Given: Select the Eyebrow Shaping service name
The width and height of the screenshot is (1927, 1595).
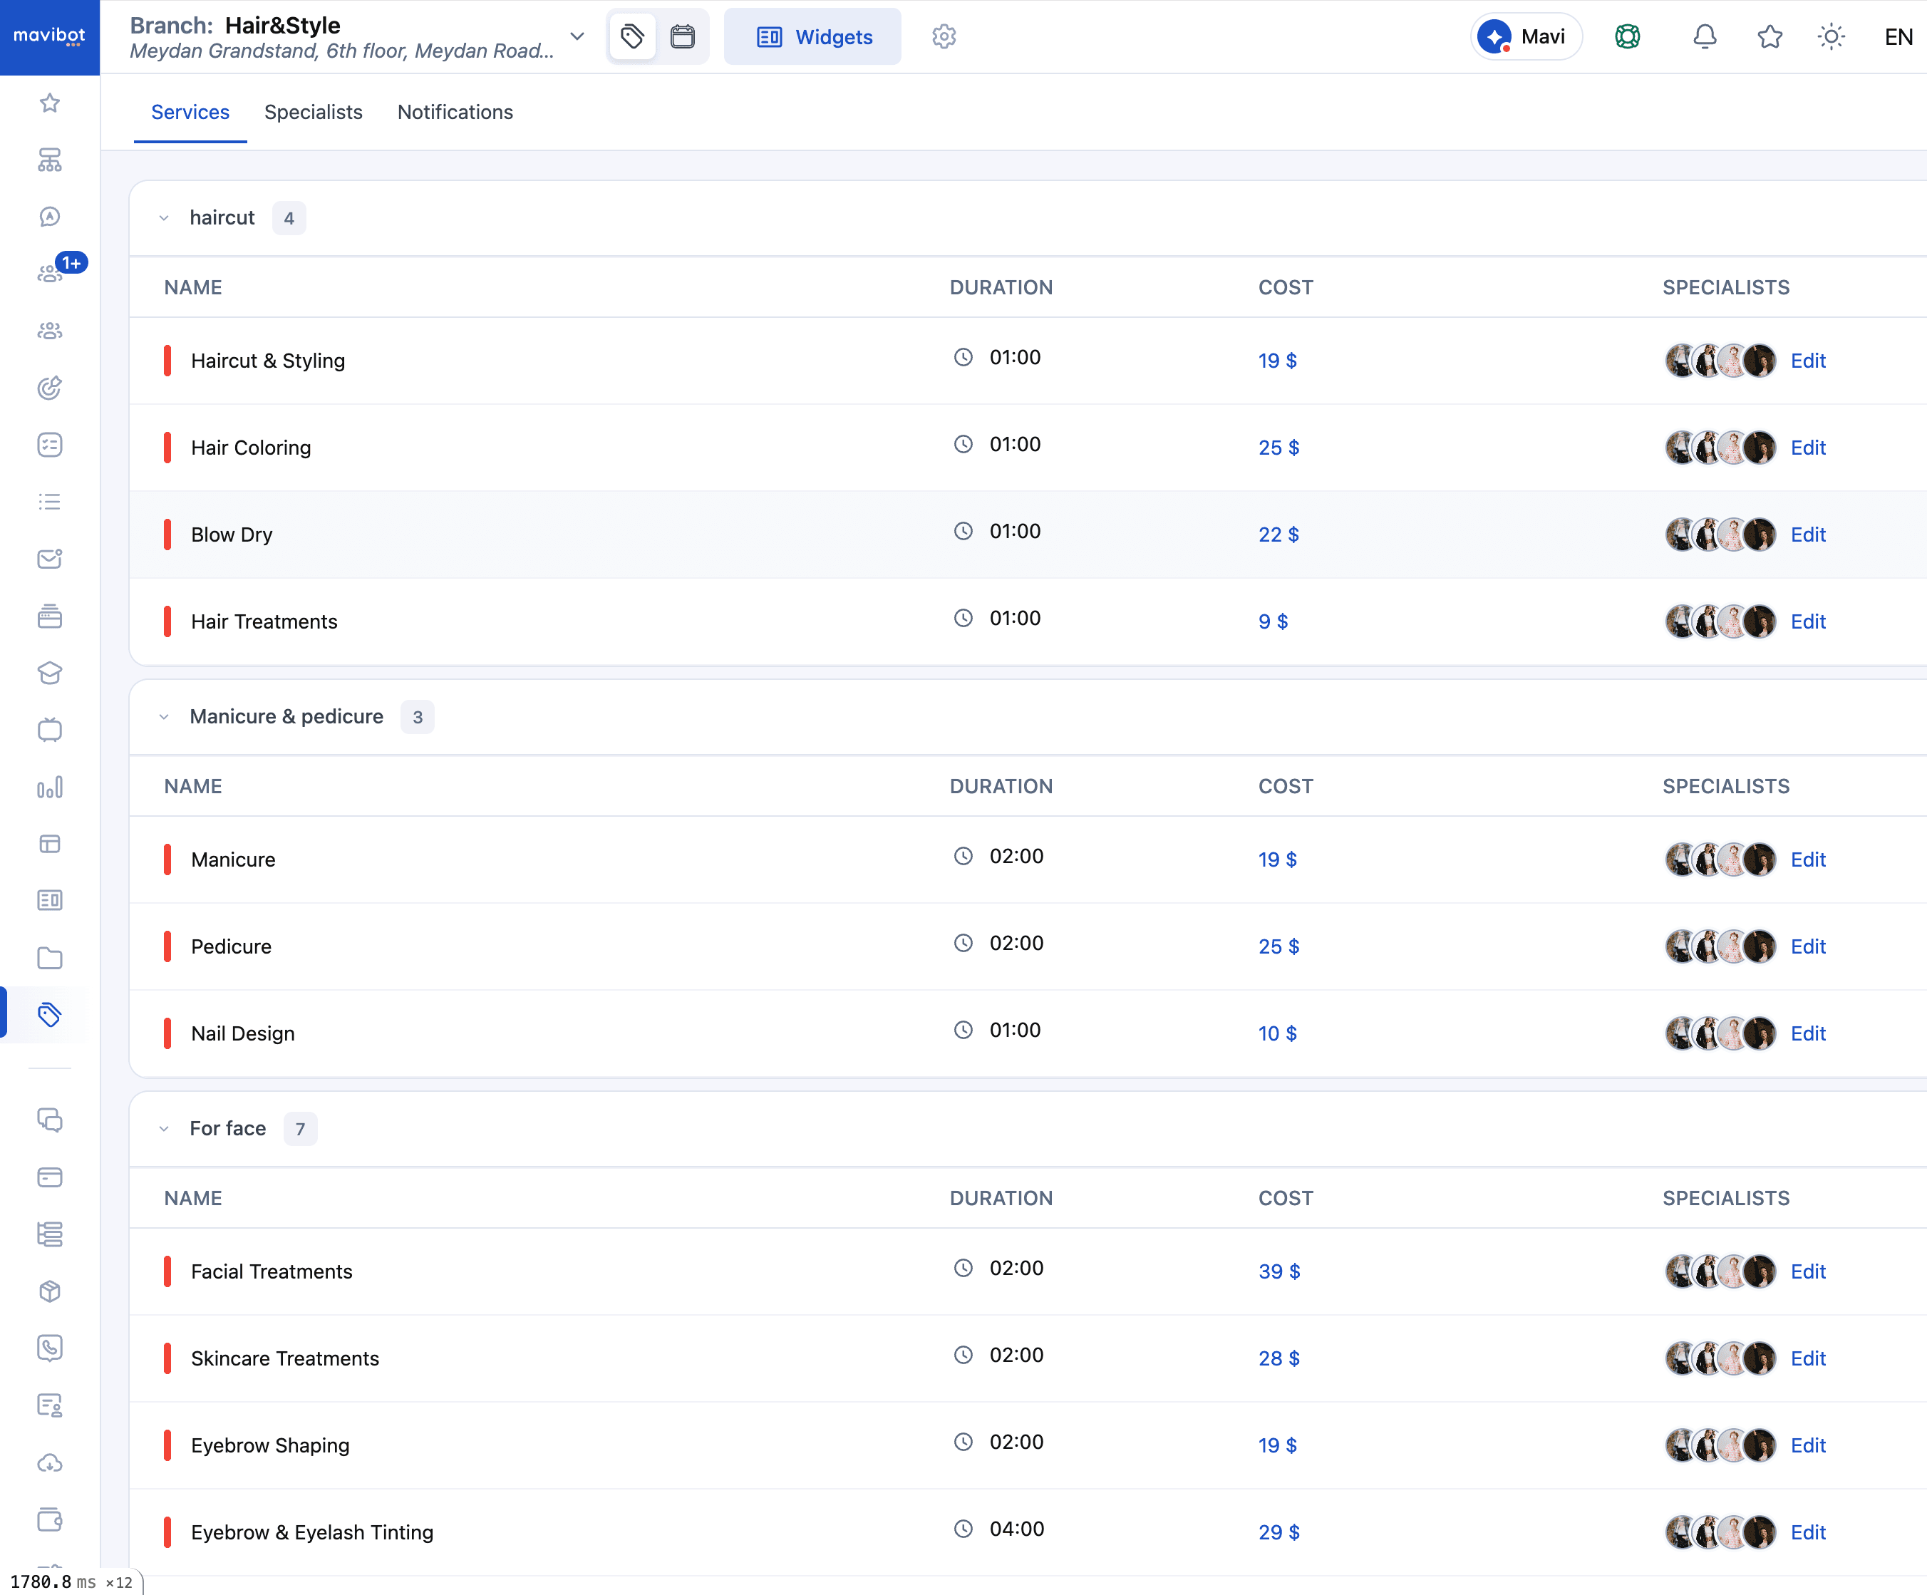Looking at the screenshot, I should [270, 1445].
